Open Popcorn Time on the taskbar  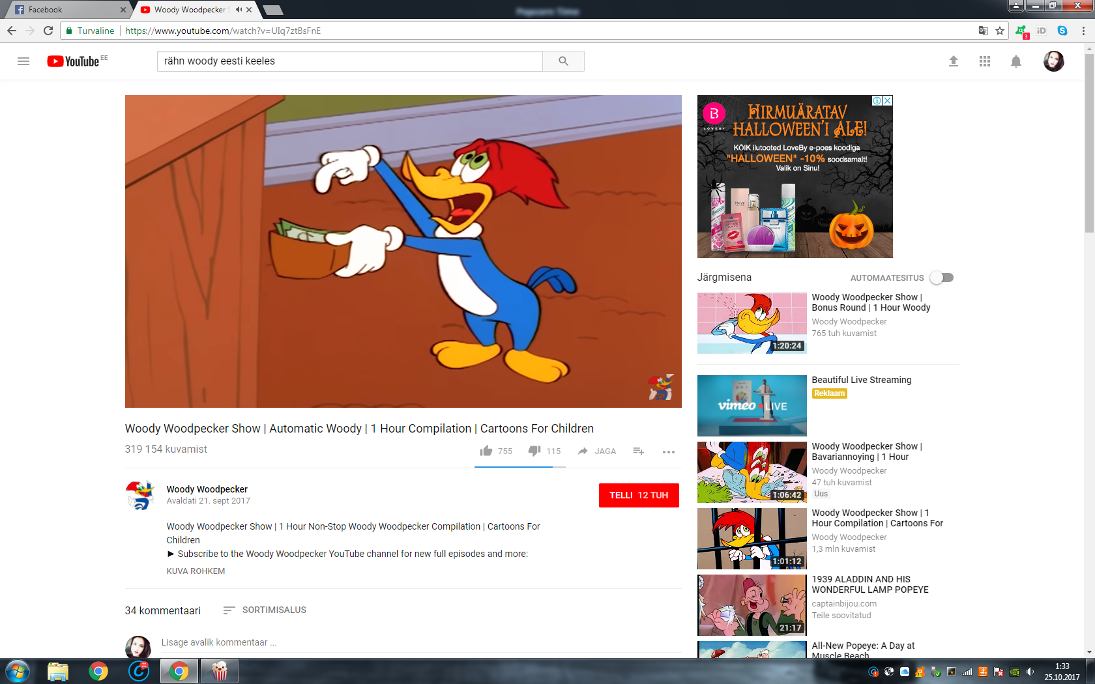220,671
